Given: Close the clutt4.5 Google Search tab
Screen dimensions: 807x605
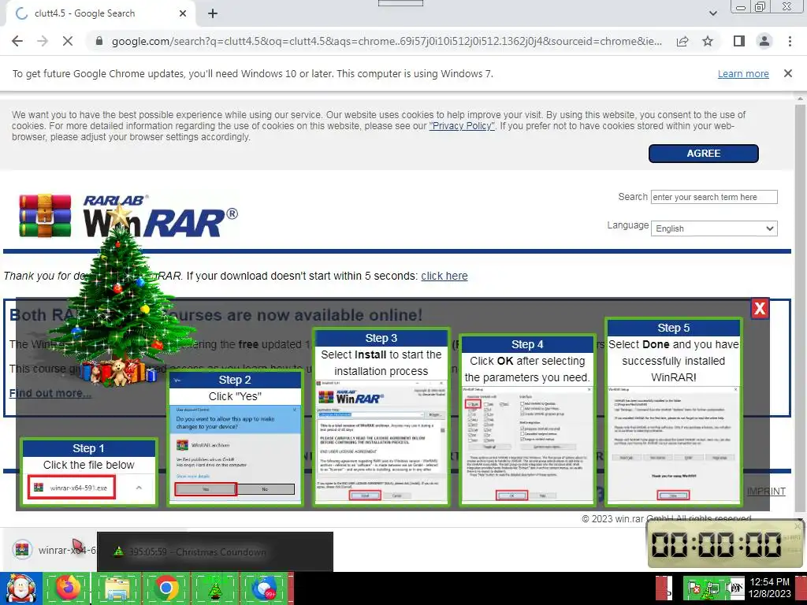Looking at the screenshot, I should click(183, 13).
